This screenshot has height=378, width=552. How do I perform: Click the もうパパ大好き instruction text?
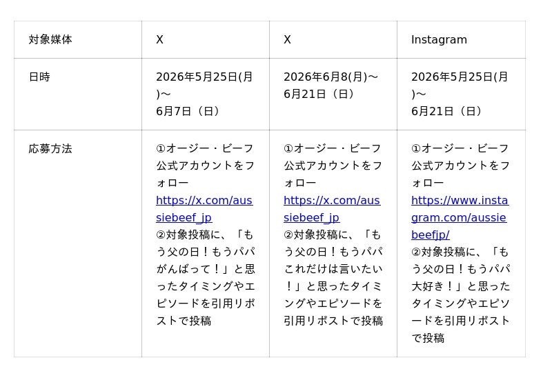click(x=460, y=295)
